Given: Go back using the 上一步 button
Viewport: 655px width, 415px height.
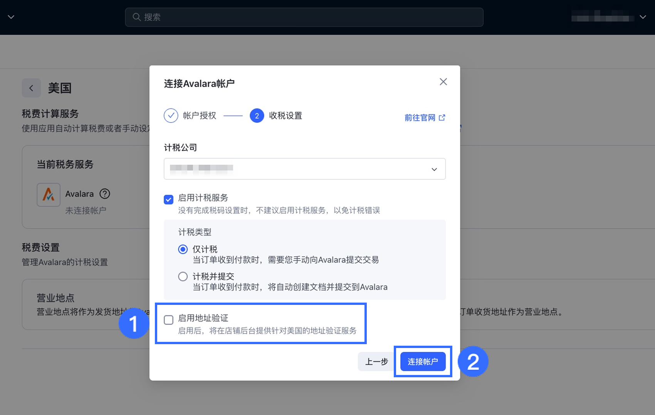Looking at the screenshot, I should (376, 361).
